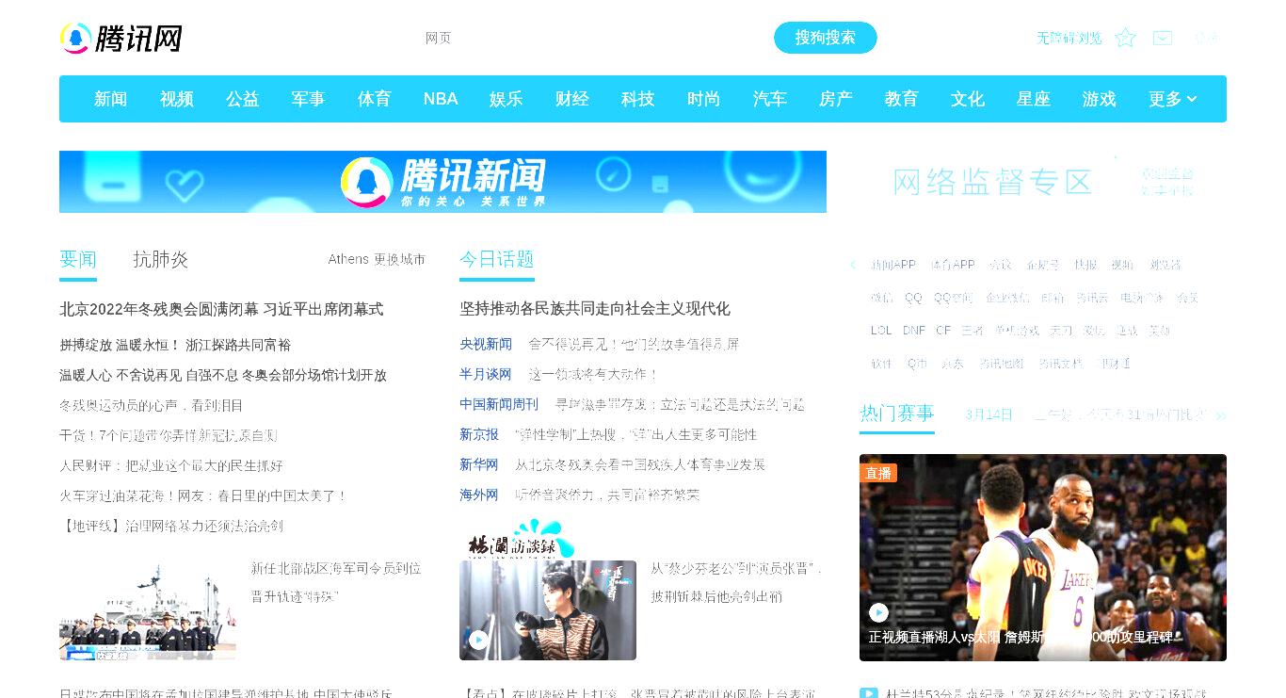The image size is (1286, 698).
Task: Go to the 房产 section
Action: (x=835, y=99)
